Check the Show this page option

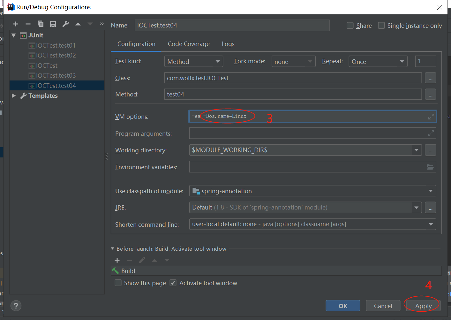(118, 283)
